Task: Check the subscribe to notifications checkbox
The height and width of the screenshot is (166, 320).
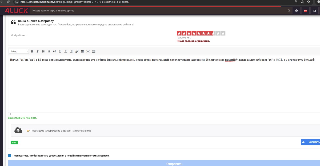Action: pos(10,156)
